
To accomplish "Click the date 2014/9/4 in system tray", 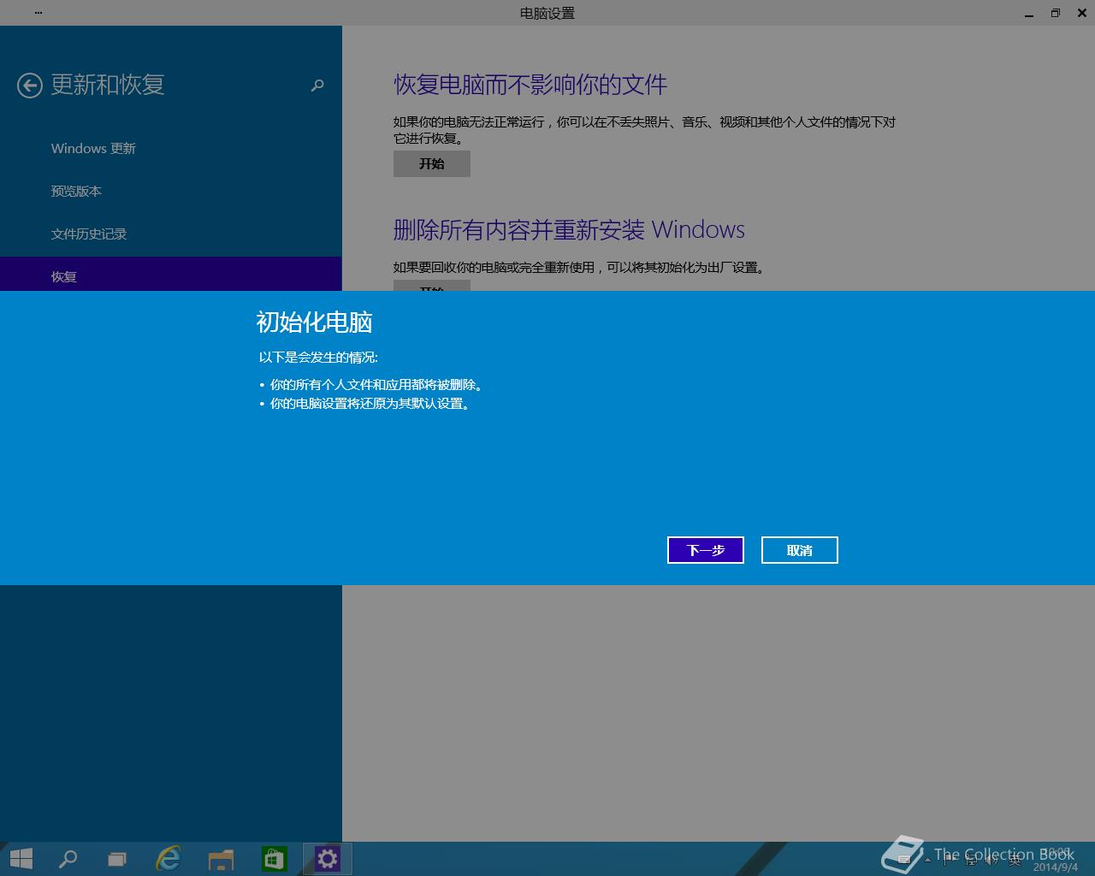I will [x=1055, y=867].
